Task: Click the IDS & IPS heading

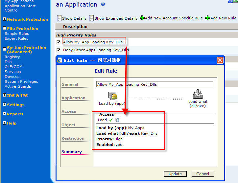Action: (17, 96)
